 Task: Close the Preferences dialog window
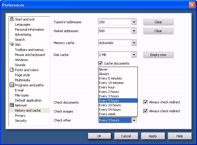point(192,5)
